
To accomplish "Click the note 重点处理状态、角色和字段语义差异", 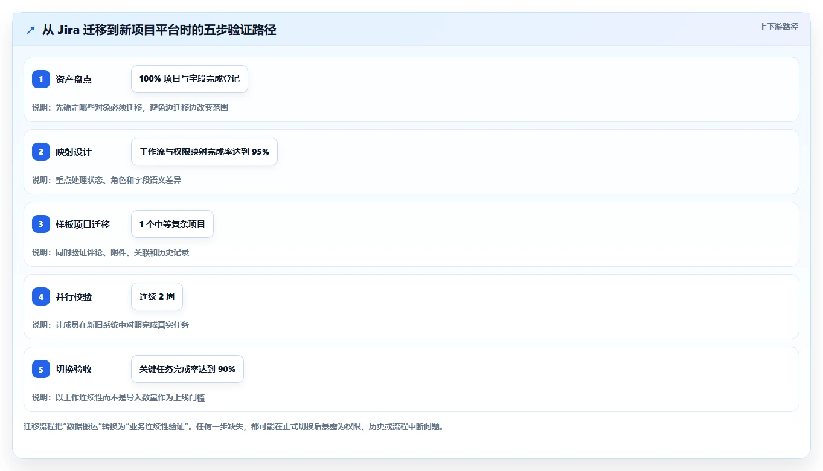I will pyautogui.click(x=107, y=180).
